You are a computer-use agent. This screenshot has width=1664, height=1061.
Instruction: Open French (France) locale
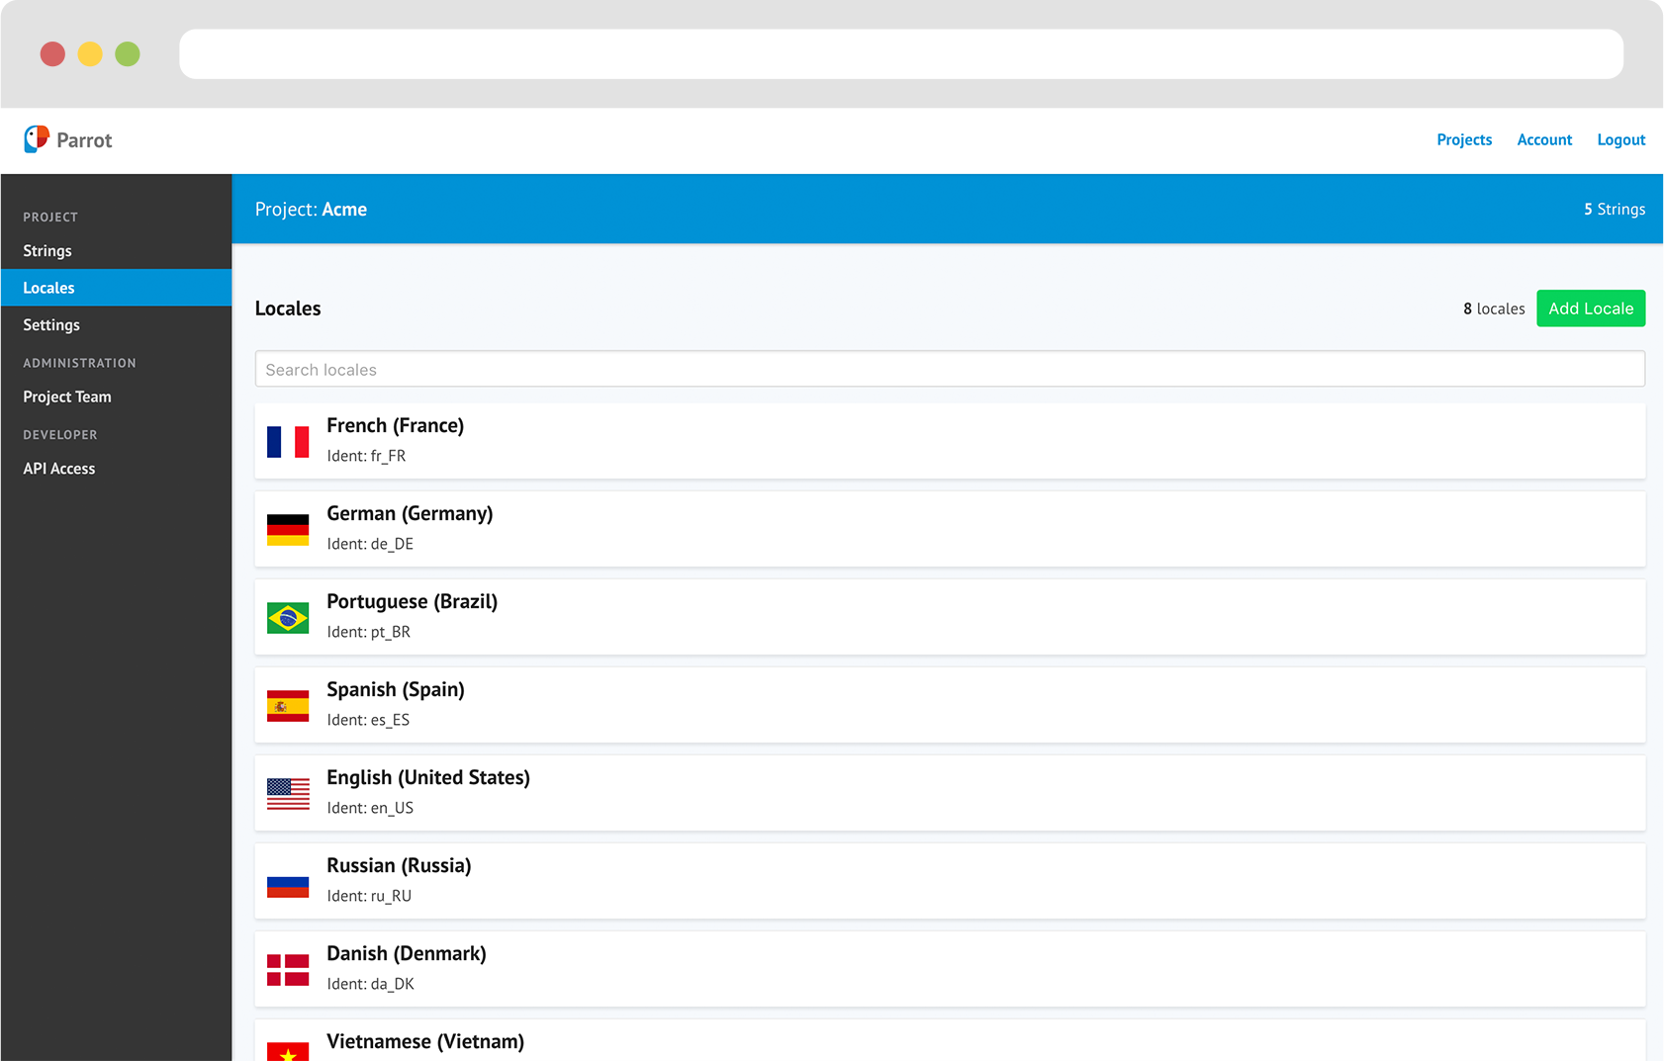pos(950,441)
